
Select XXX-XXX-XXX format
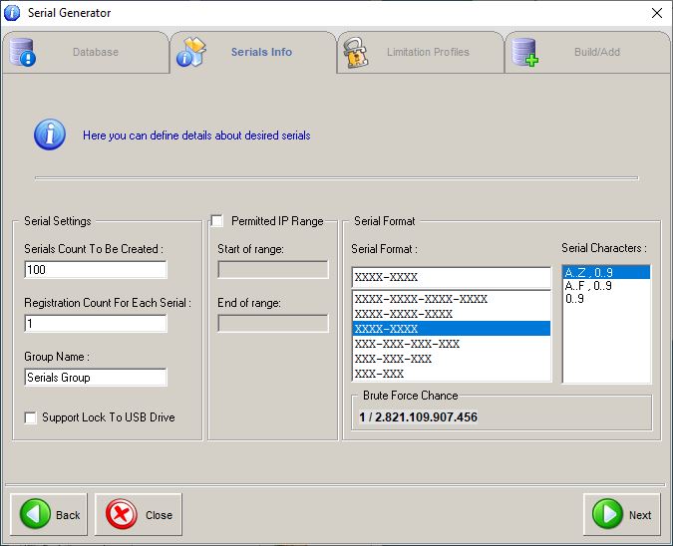tap(451, 359)
